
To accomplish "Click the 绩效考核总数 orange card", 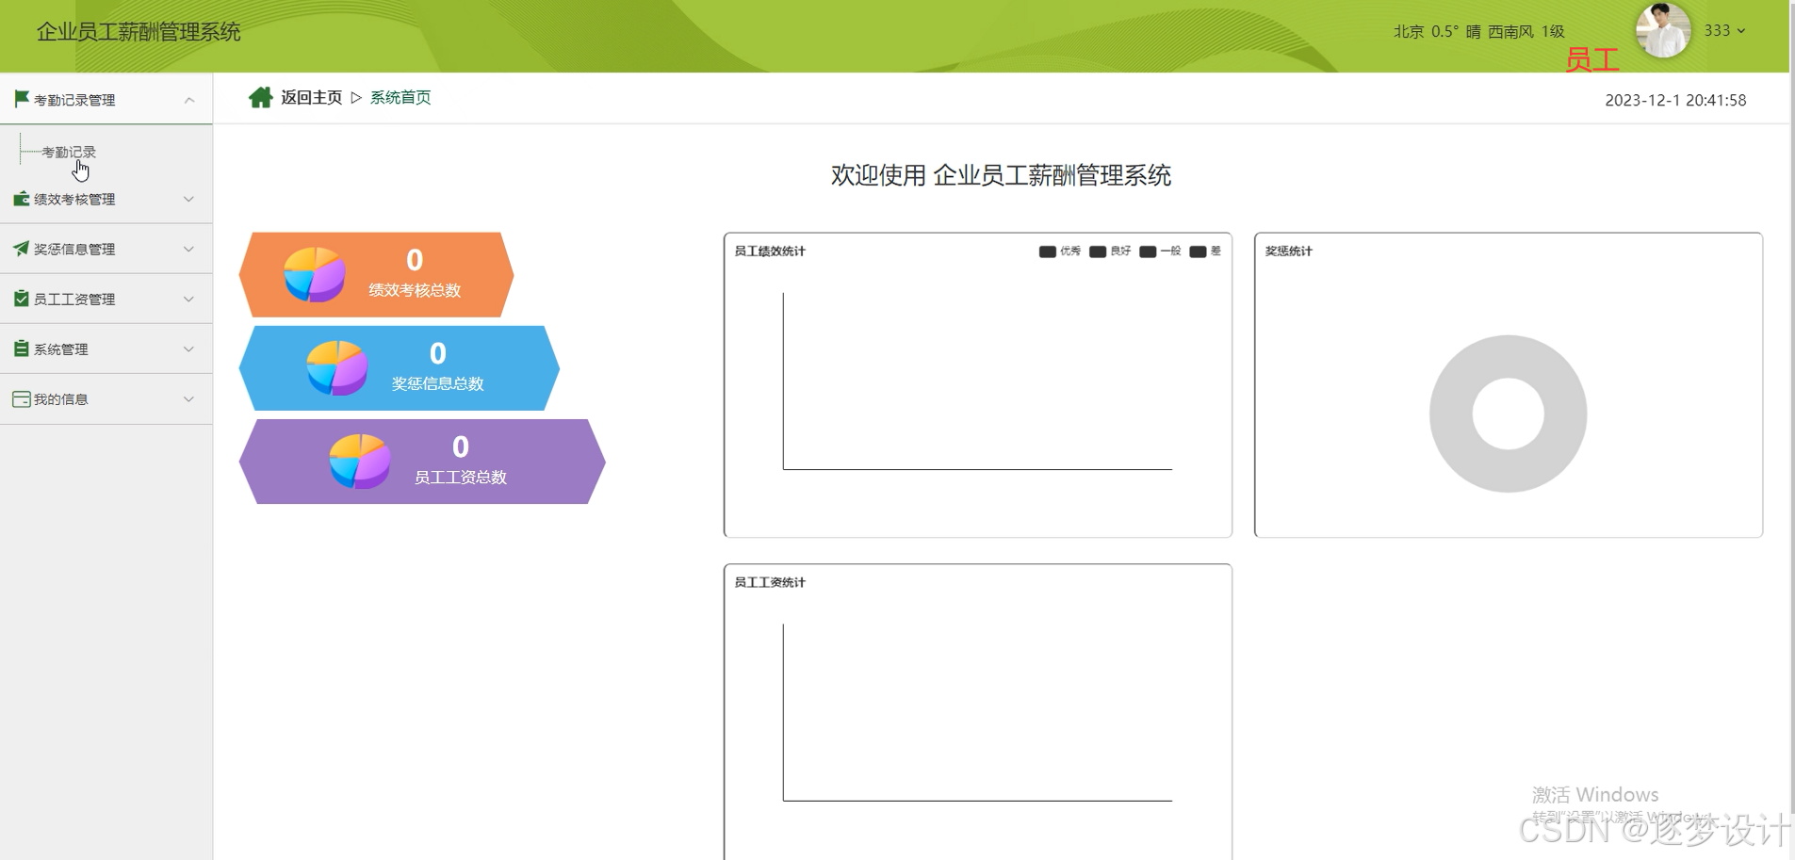I will [376, 274].
